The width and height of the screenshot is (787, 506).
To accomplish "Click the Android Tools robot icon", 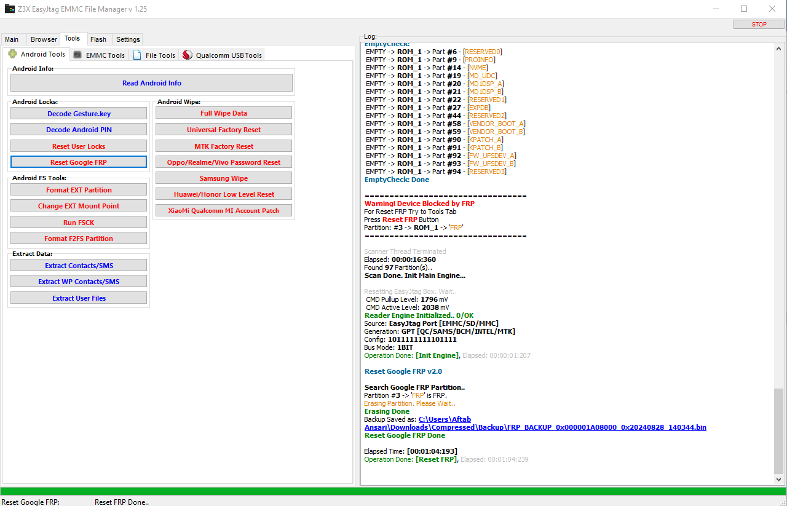I will coord(12,54).
